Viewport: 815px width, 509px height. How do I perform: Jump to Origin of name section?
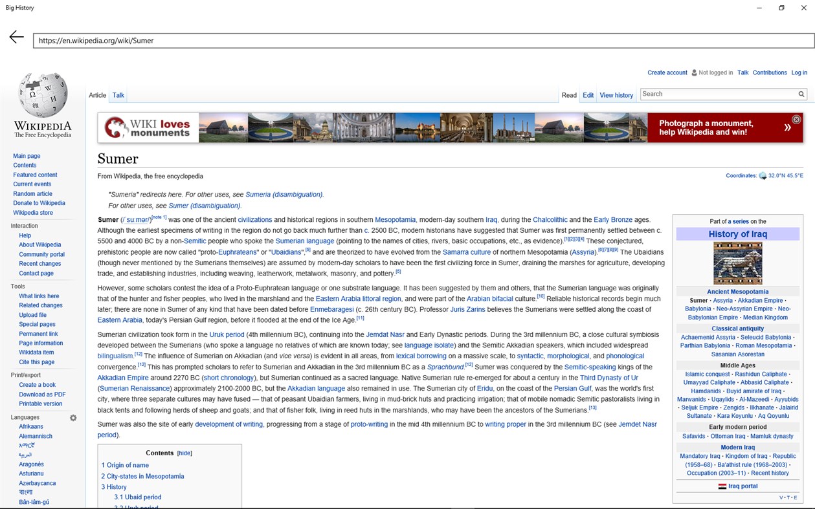pyautogui.click(x=125, y=466)
